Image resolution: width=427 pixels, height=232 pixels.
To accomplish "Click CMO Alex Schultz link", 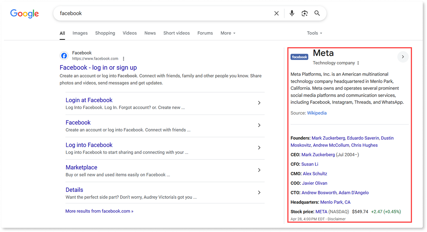I will point(315,174).
